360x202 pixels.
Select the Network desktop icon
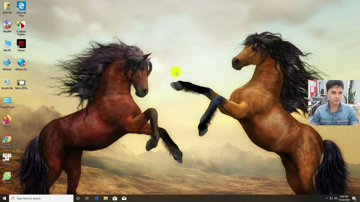point(7,65)
